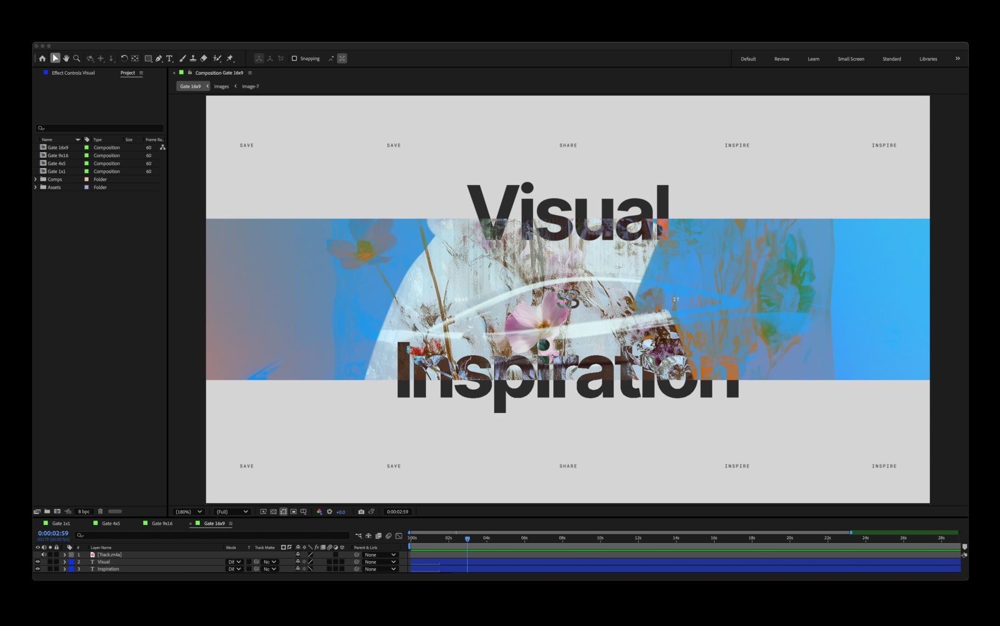This screenshot has width=1000, height=626.
Task: Expand the Assets folder
Action: [36, 187]
